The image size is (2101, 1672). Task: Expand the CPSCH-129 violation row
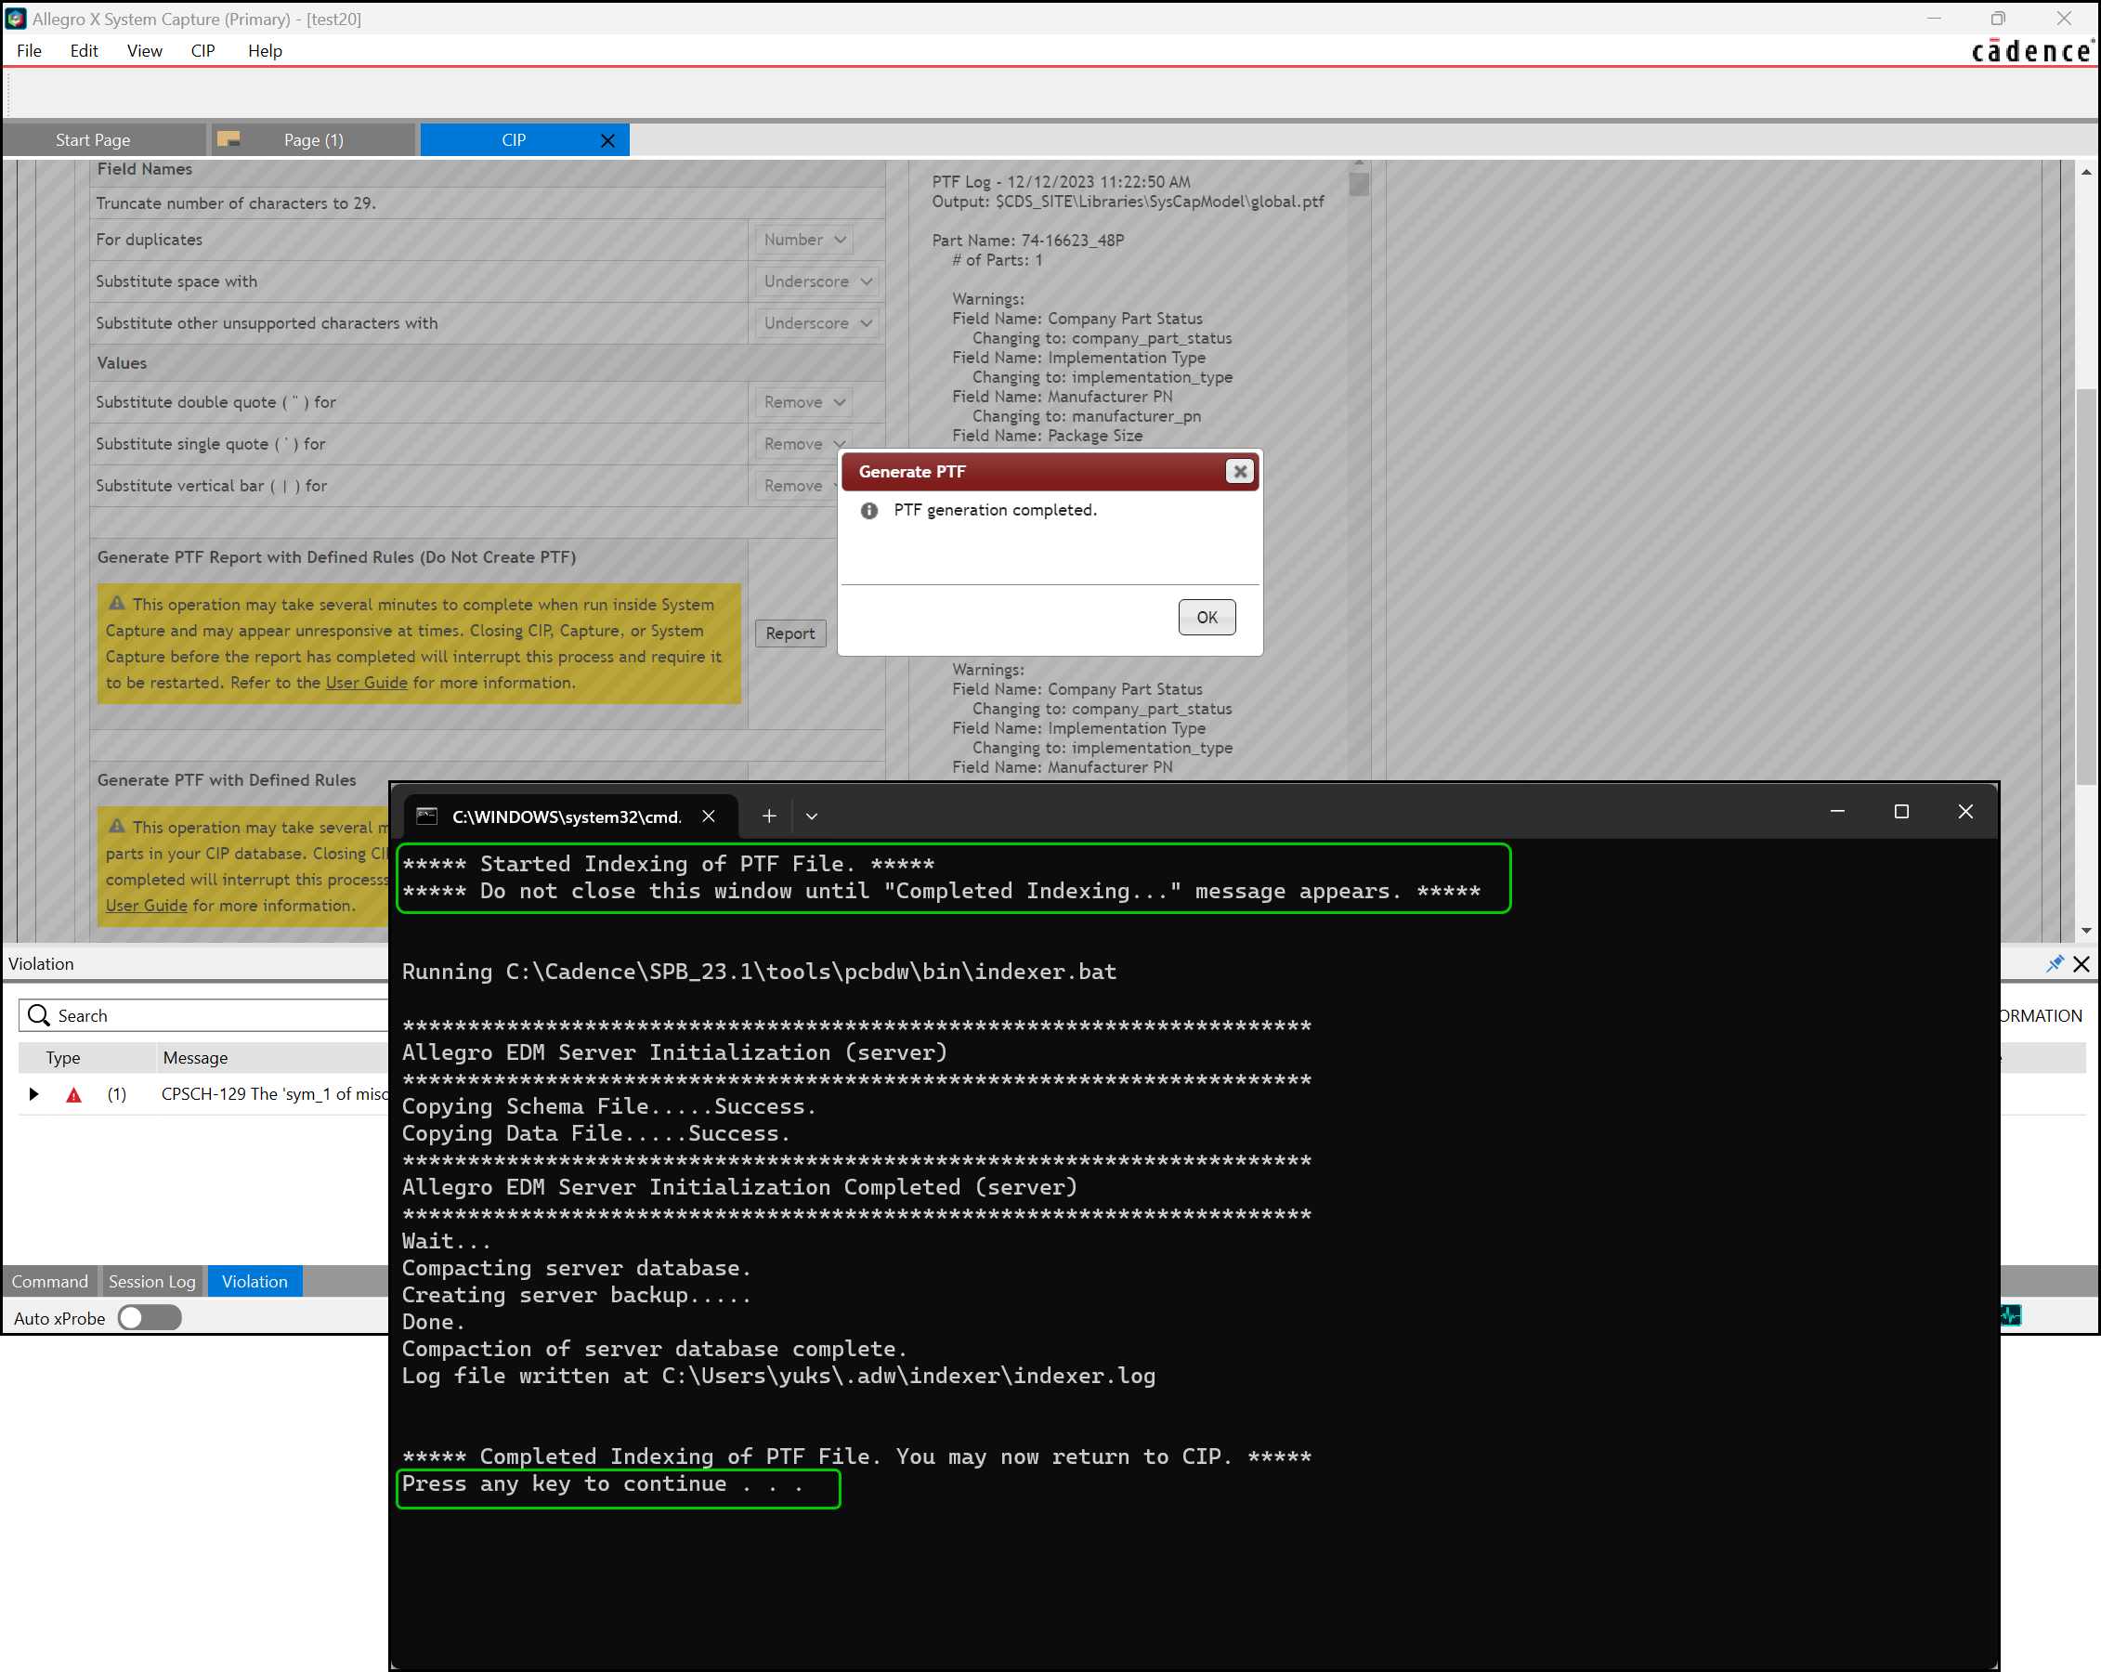coord(34,1094)
